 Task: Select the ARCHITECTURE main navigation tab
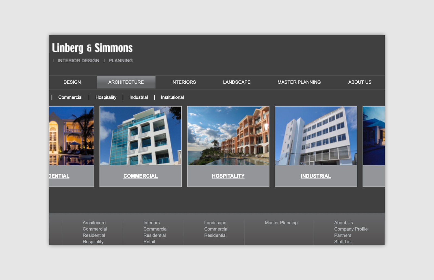[126, 82]
